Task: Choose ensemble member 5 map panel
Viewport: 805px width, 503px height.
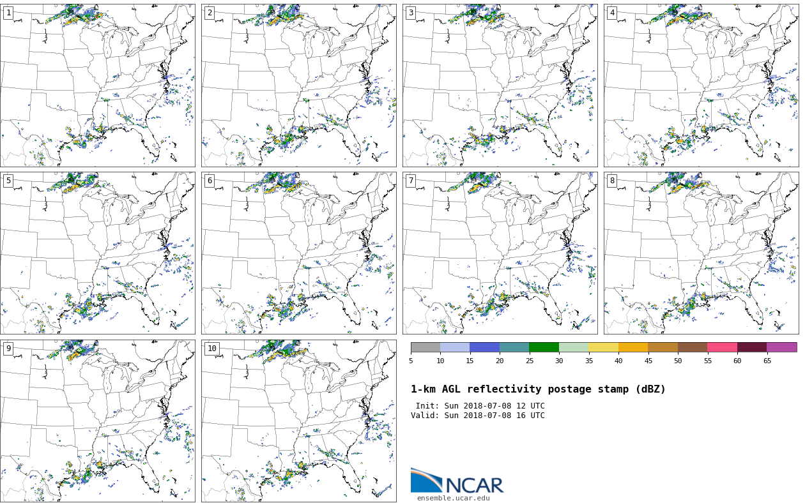Action: [97, 253]
